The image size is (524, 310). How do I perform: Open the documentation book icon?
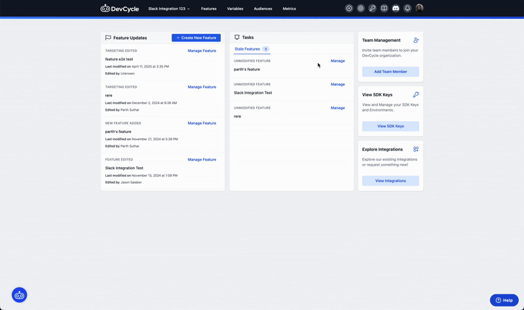point(384,9)
